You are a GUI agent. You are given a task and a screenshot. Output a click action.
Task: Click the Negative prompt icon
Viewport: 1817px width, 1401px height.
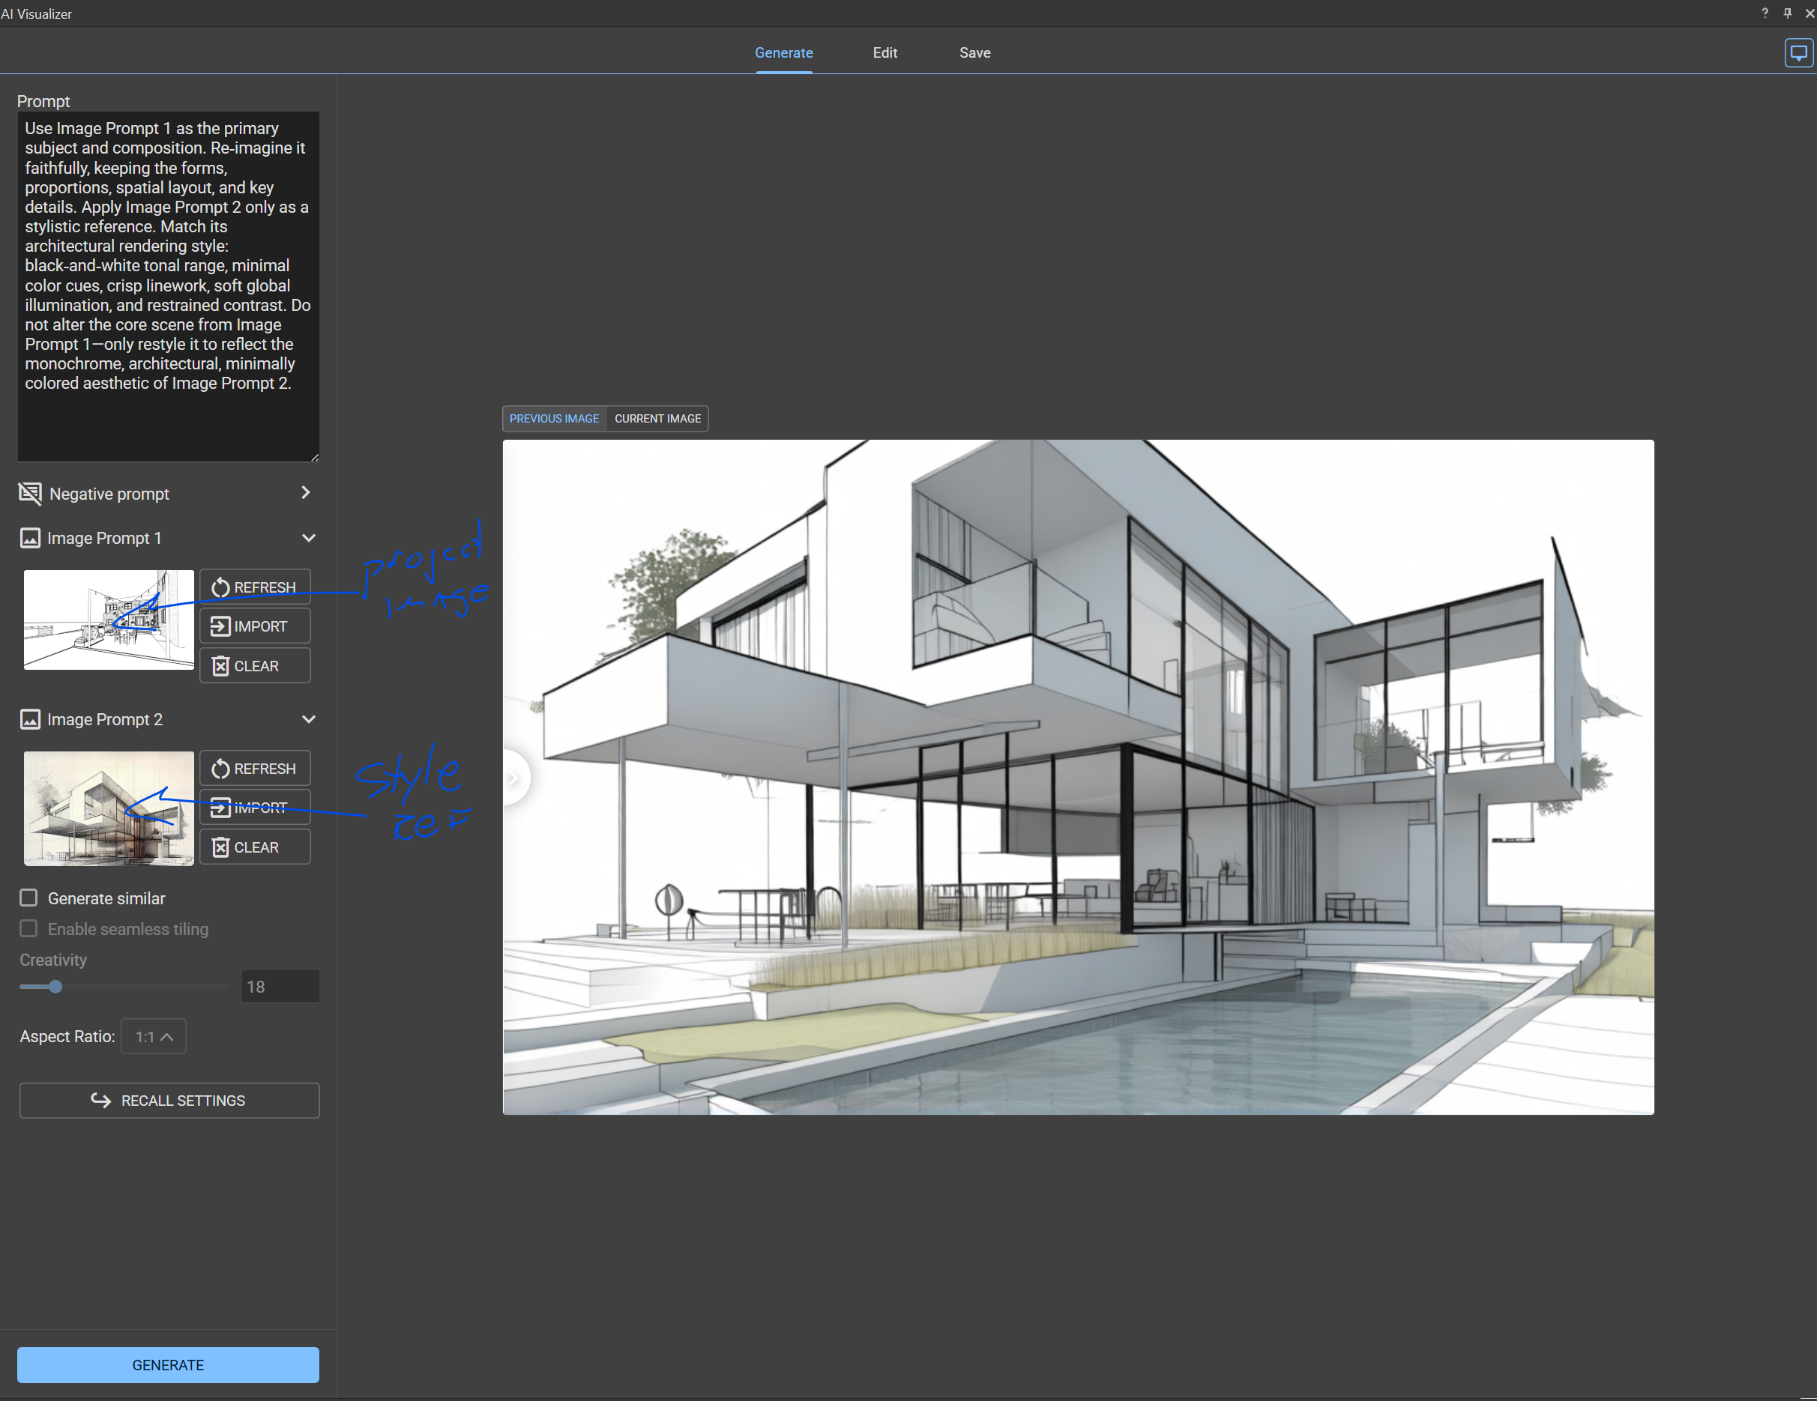click(x=30, y=493)
